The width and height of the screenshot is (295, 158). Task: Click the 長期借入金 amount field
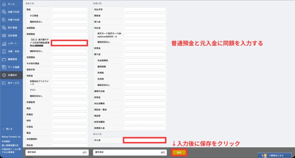click(145, 128)
